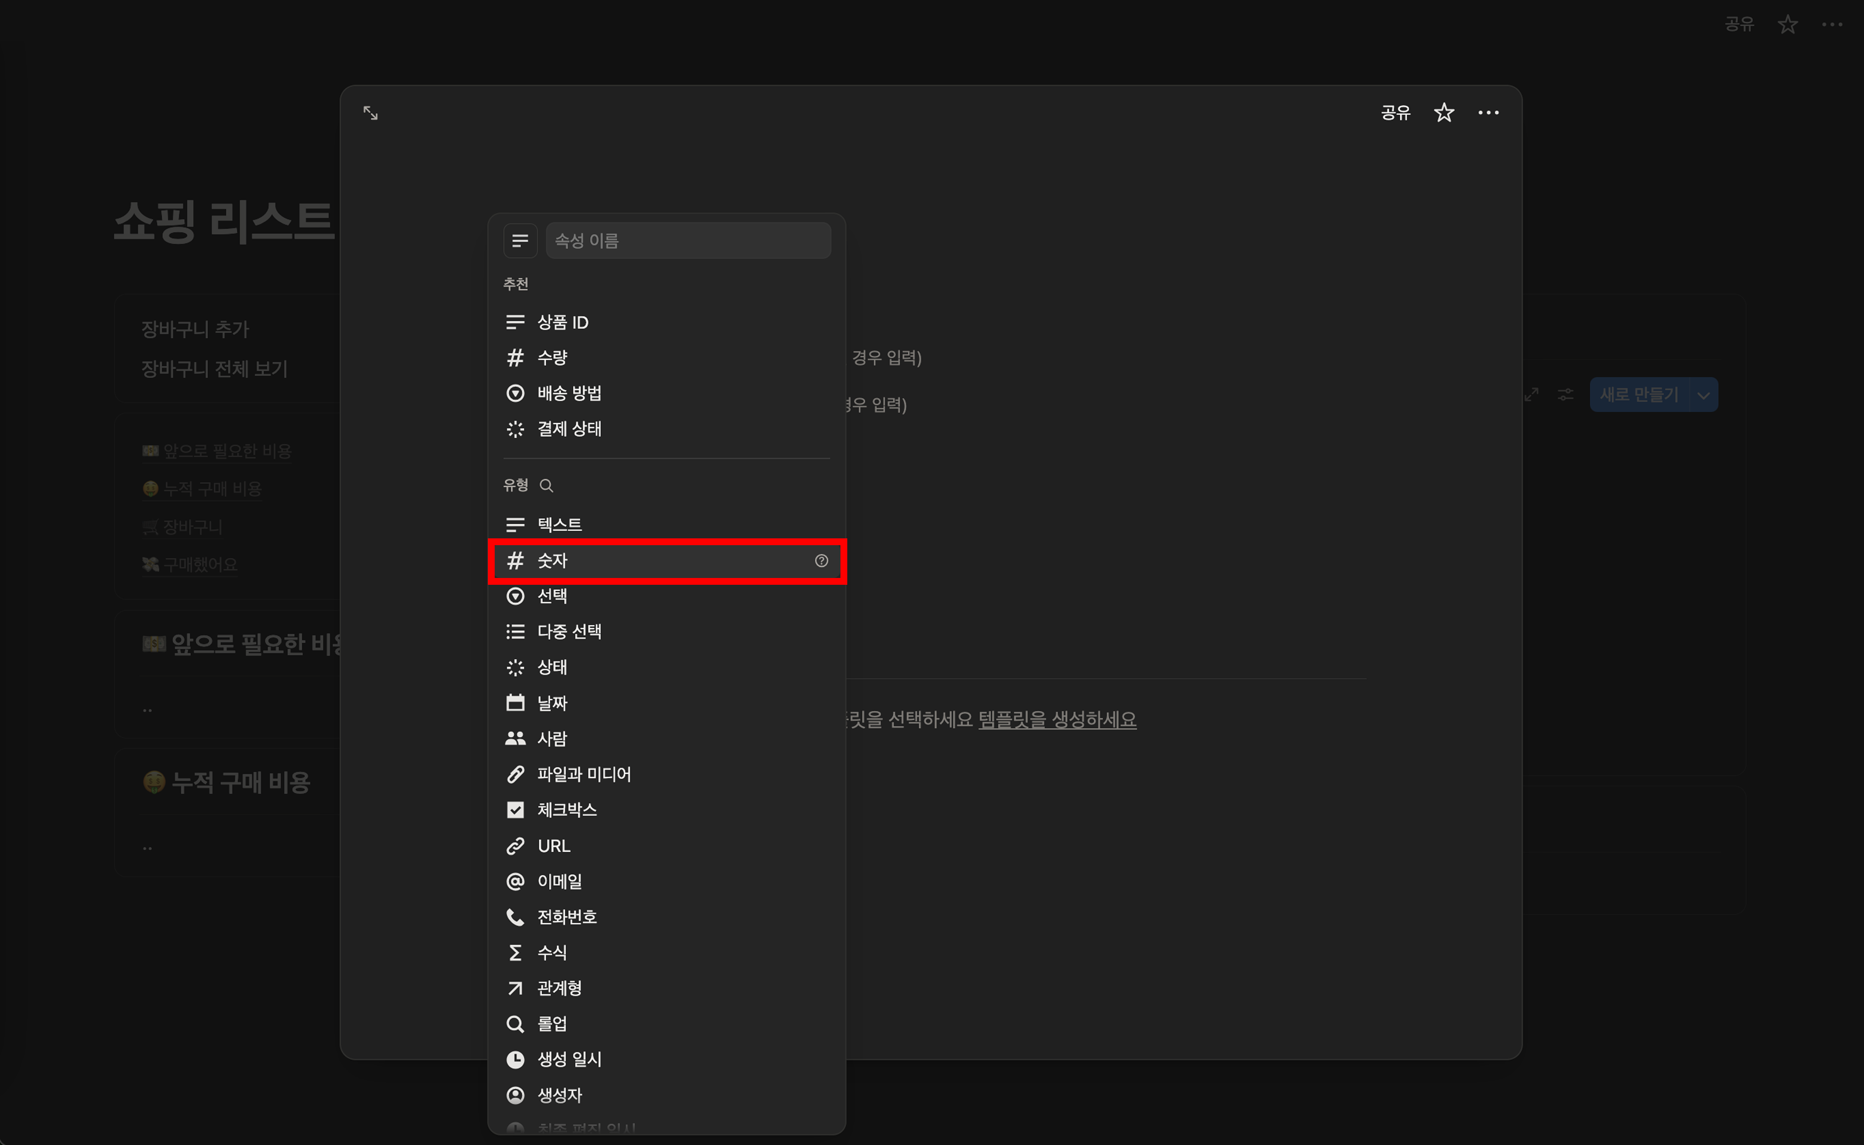Select the 수식 formula property type
1864x1145 pixels.
pos(552,953)
